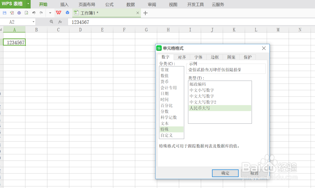Select column B header

point(36,30)
